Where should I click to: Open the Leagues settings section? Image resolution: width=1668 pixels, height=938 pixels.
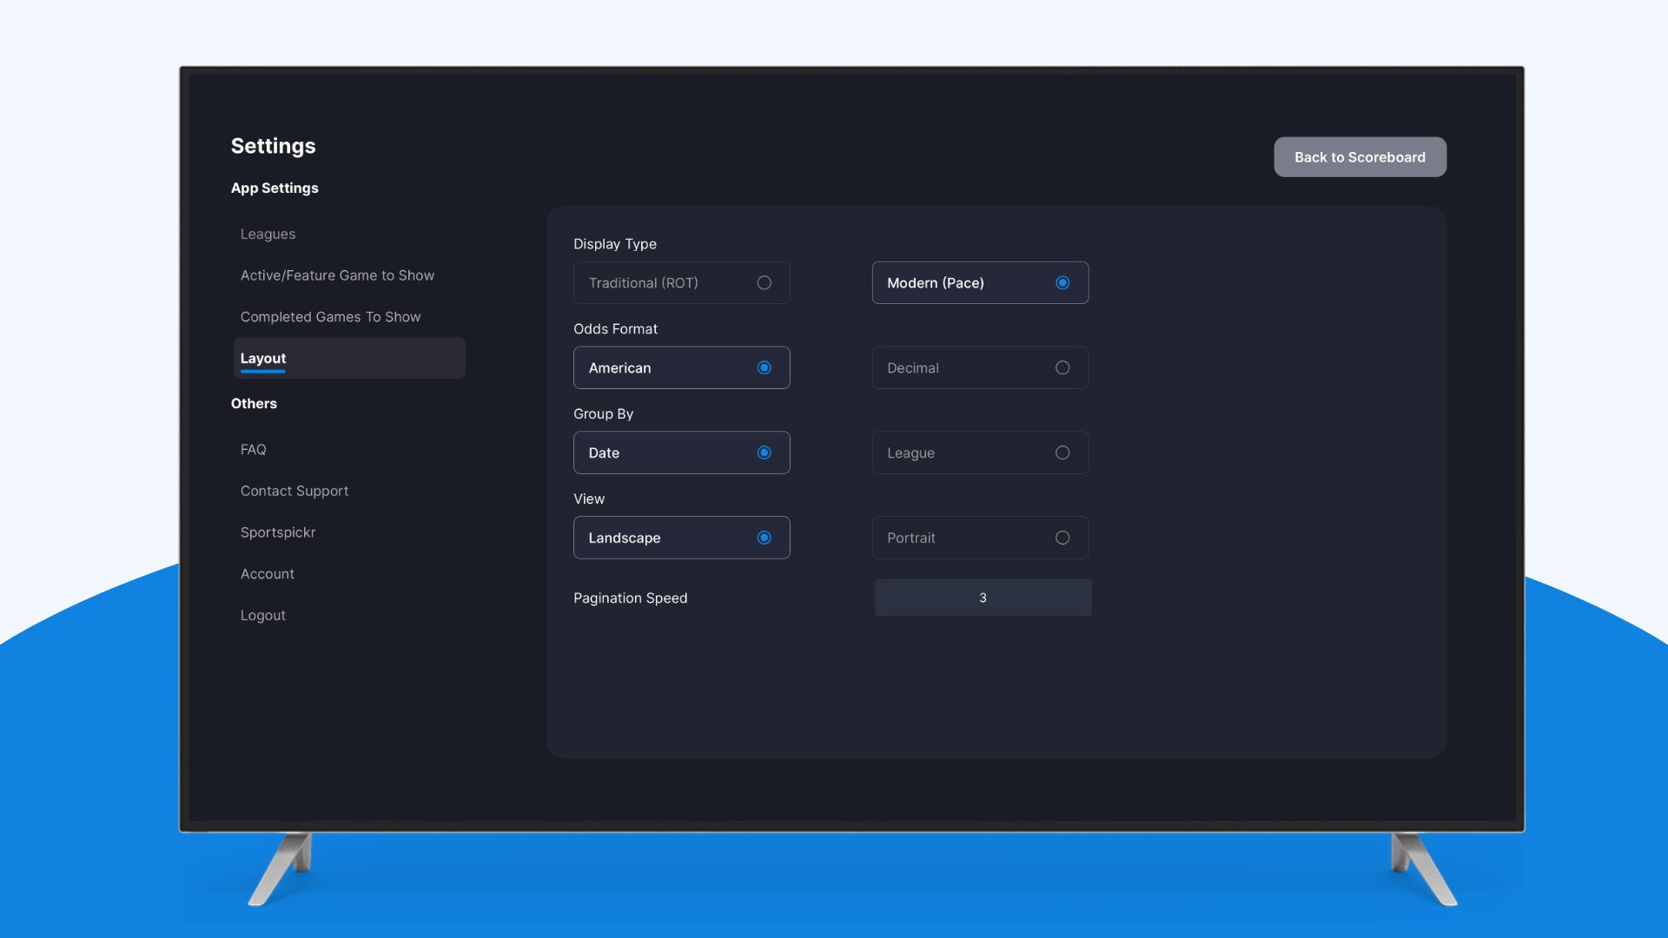[268, 234]
